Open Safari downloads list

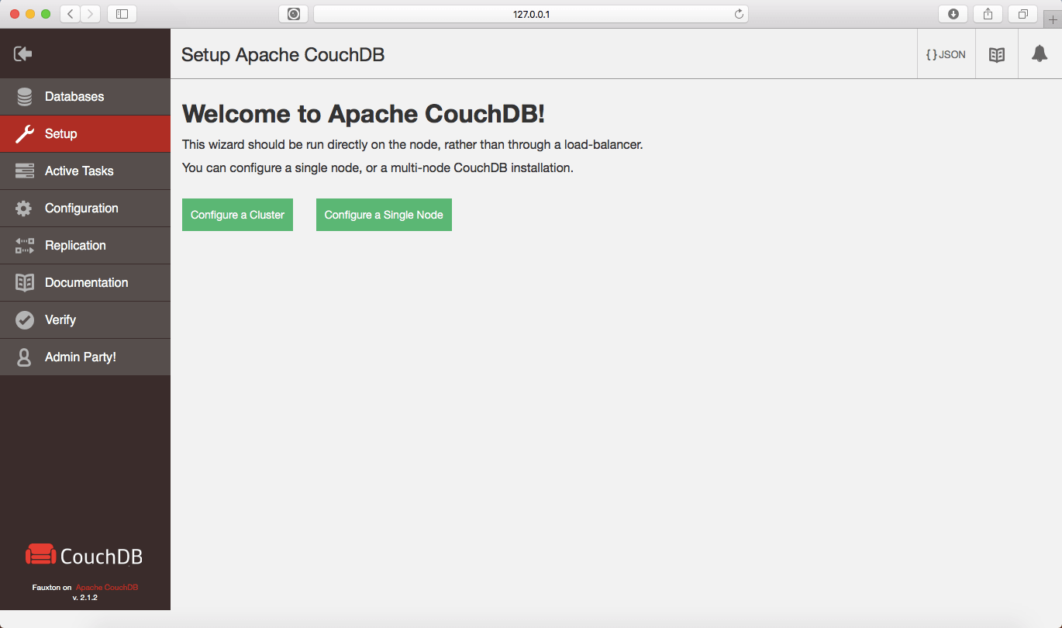953,14
